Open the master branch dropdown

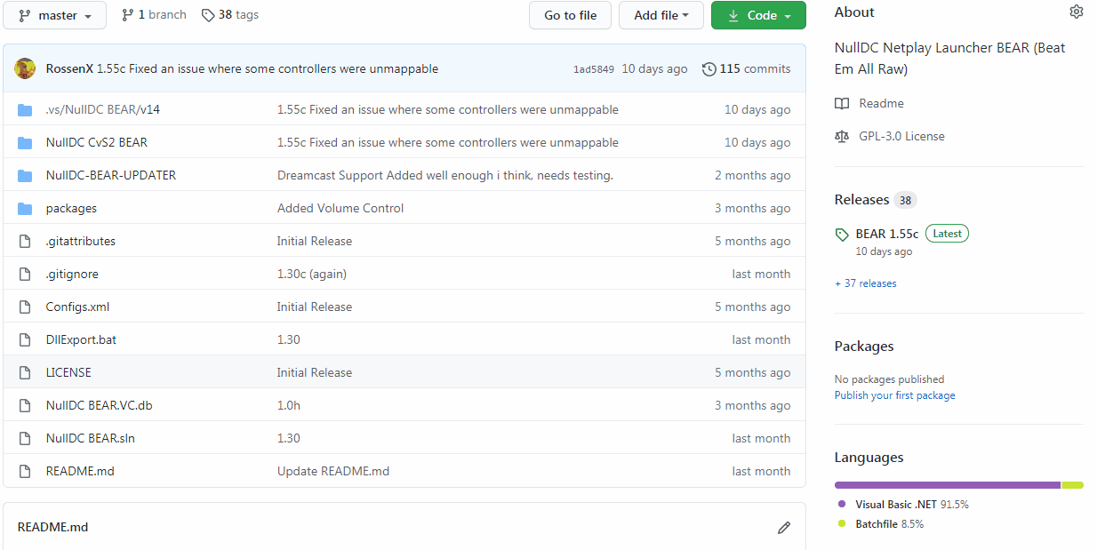coord(55,15)
